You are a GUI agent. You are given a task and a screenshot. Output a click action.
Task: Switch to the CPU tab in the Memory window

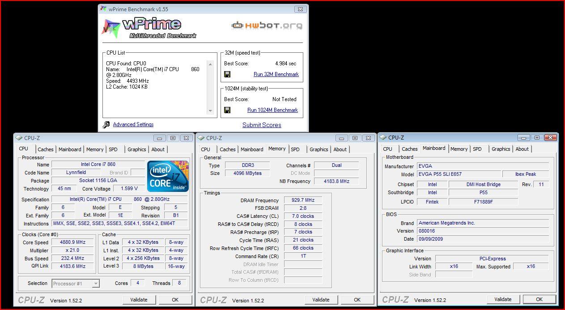[x=206, y=149]
